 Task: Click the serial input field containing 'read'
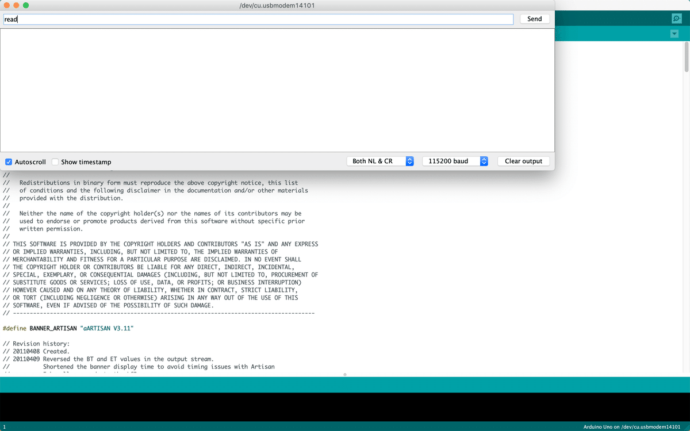(x=258, y=19)
